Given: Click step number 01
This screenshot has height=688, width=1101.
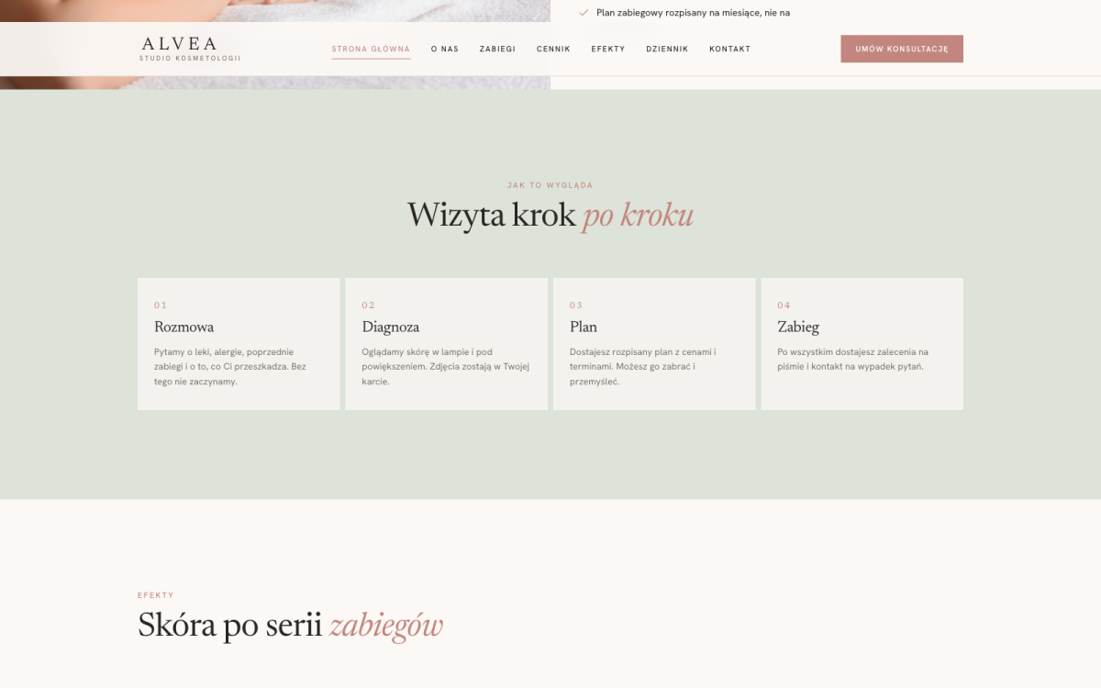Looking at the screenshot, I should pos(161,305).
